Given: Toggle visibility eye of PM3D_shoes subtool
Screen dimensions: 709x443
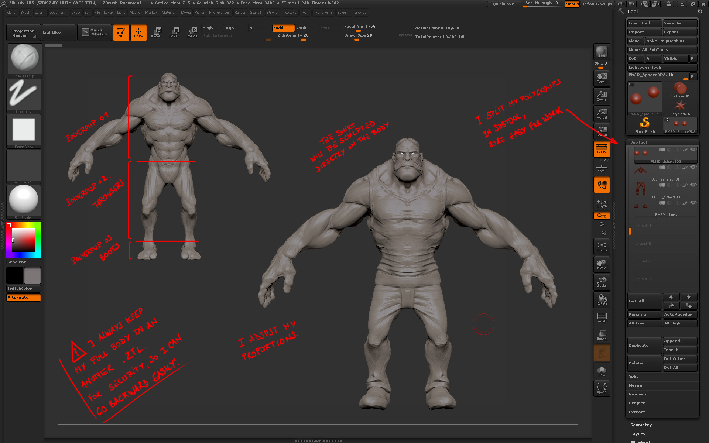Looking at the screenshot, I should [x=693, y=203].
